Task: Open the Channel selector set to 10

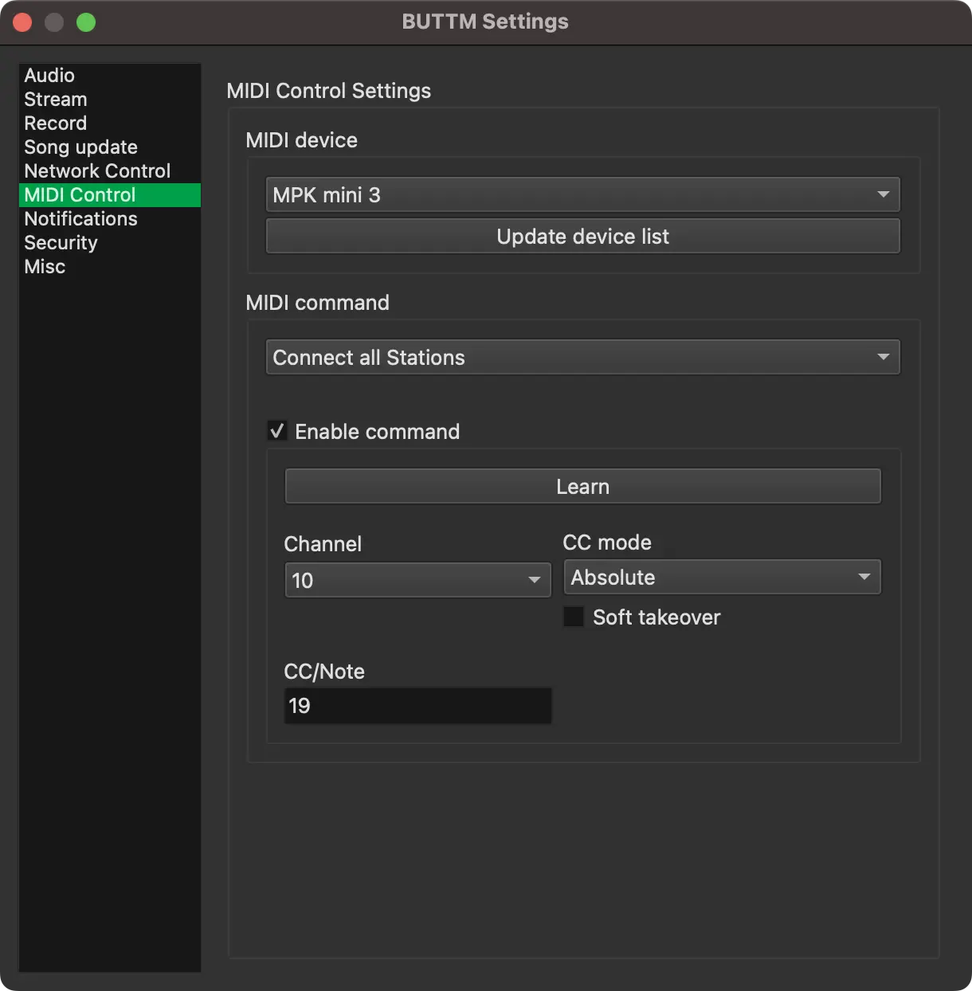Action: pyautogui.click(x=417, y=580)
